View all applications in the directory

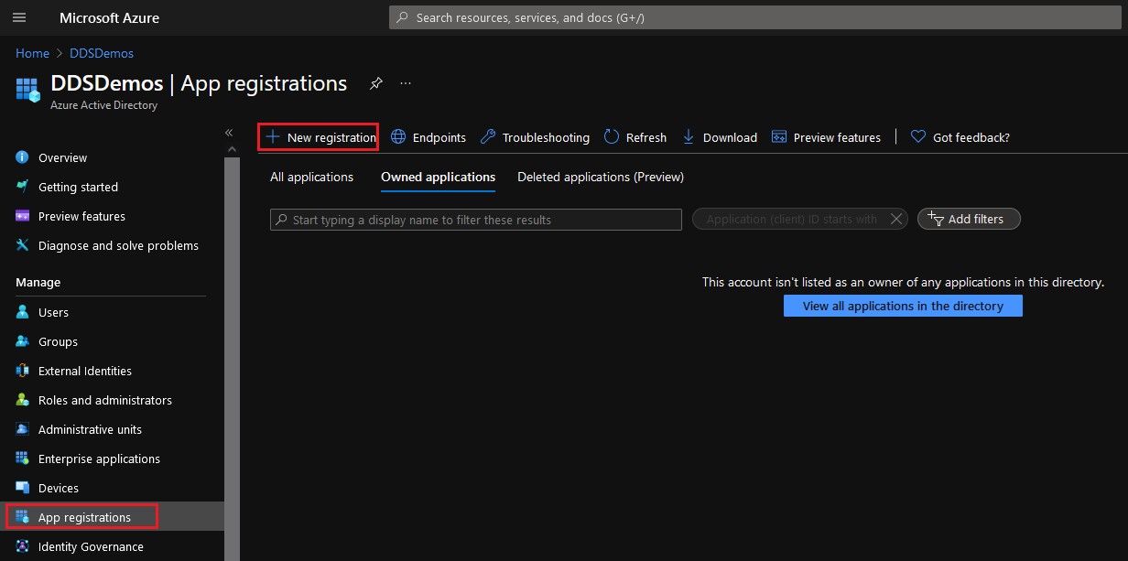pyautogui.click(x=903, y=306)
